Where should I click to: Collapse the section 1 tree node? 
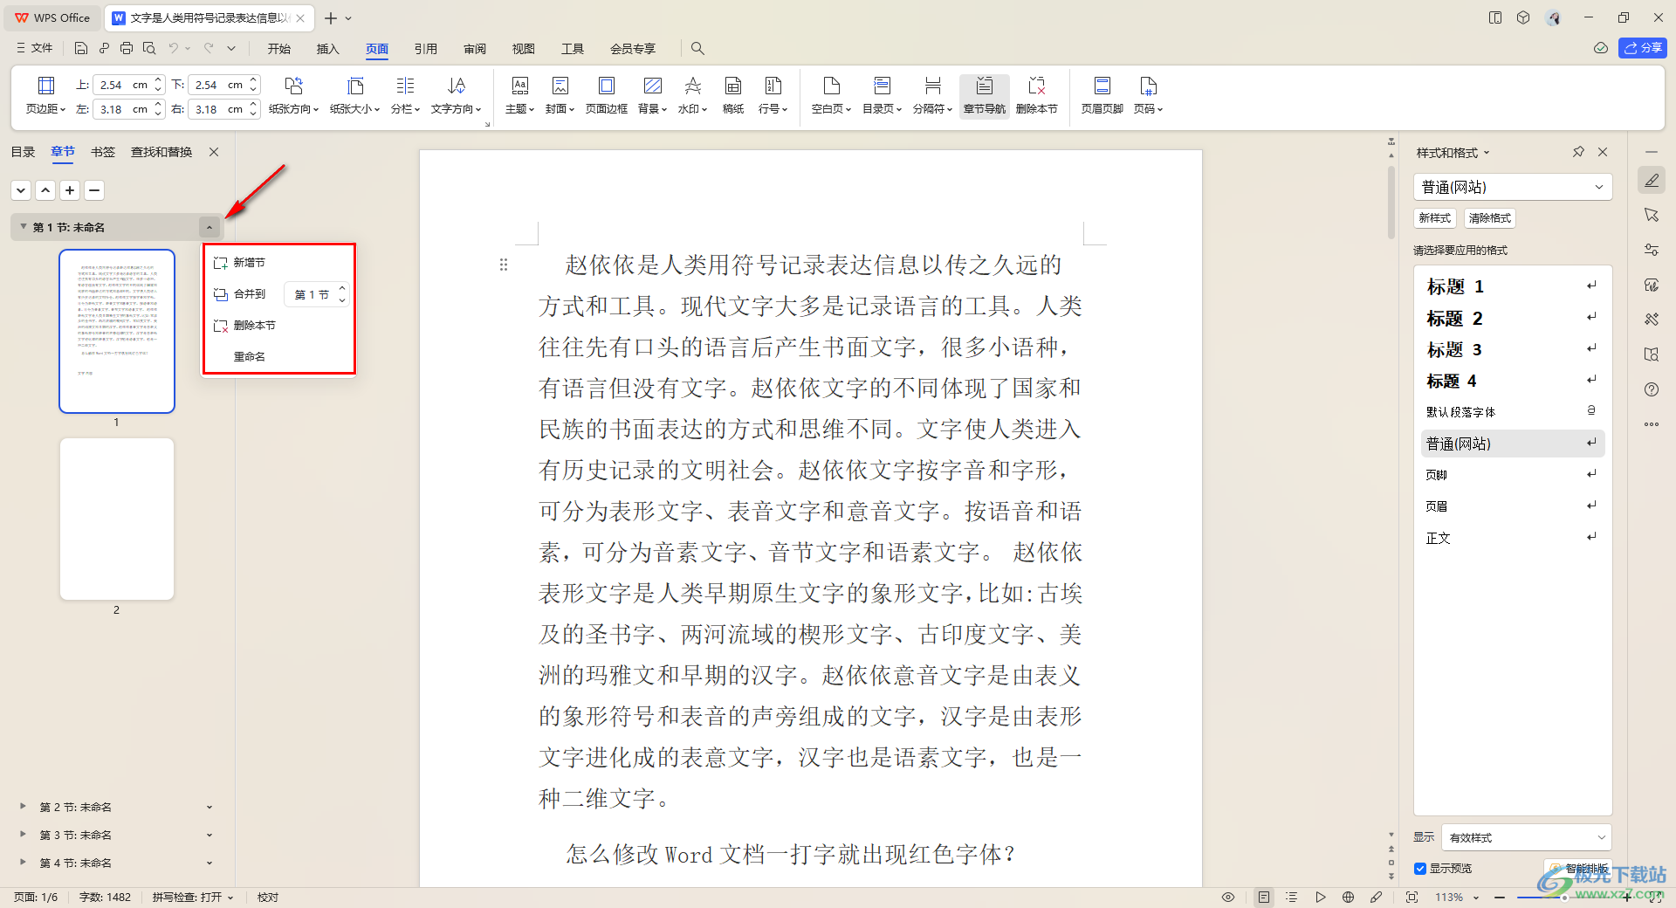23,227
